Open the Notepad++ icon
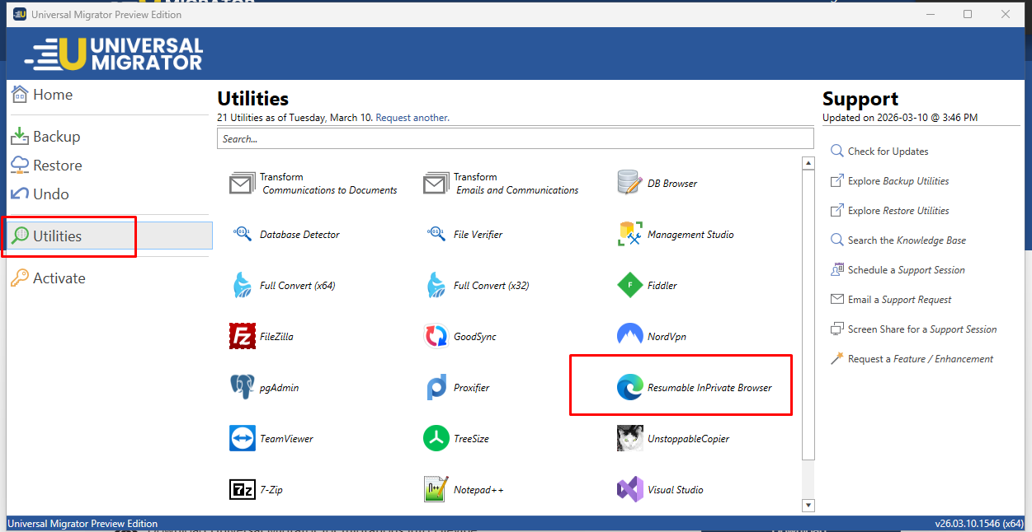 (436, 490)
